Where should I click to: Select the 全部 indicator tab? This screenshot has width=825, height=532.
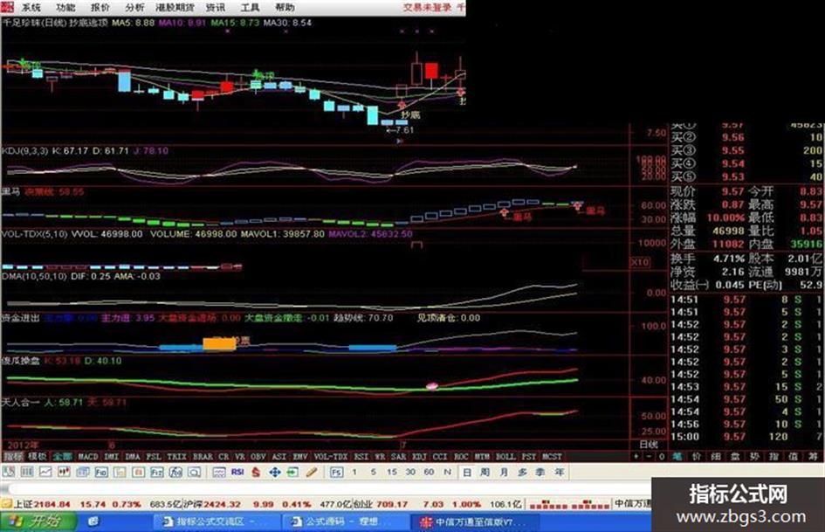62,456
